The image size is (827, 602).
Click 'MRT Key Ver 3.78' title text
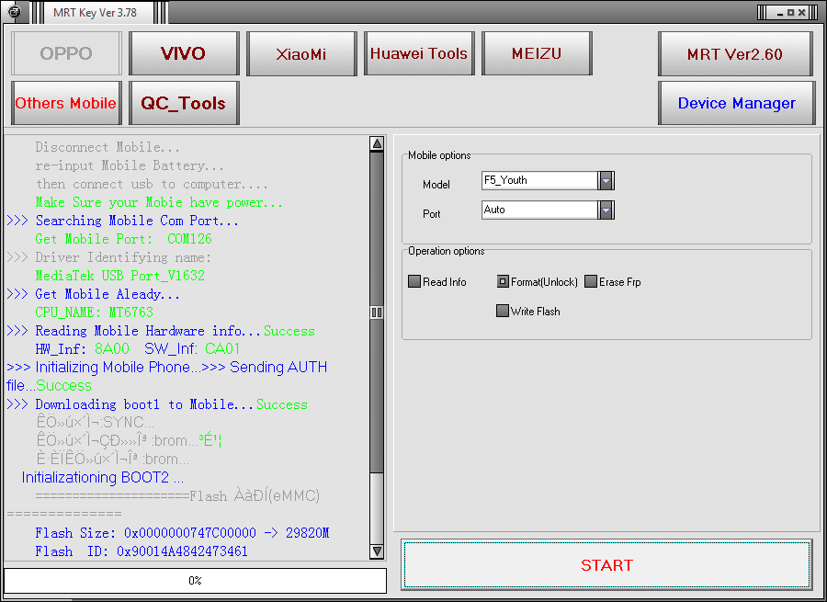pos(95,13)
